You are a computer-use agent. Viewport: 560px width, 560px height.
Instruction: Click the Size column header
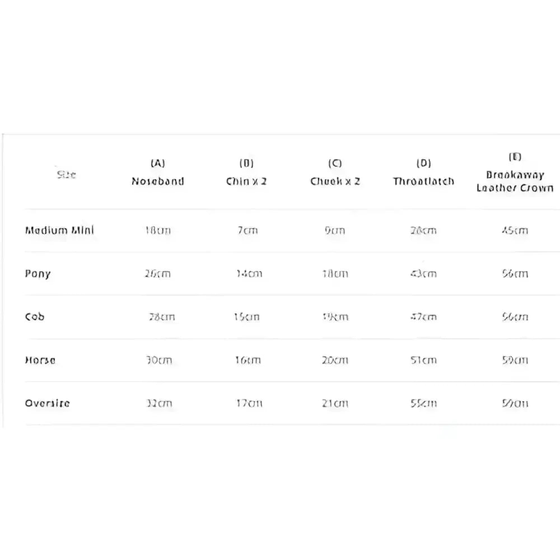67,175
